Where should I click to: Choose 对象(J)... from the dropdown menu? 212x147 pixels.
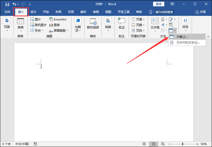point(187,37)
